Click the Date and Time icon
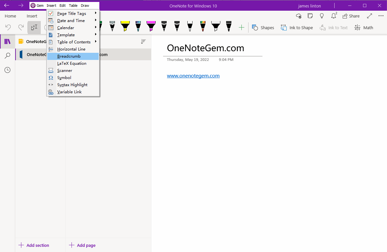Viewport: 387px width, 252px height. 51,21
